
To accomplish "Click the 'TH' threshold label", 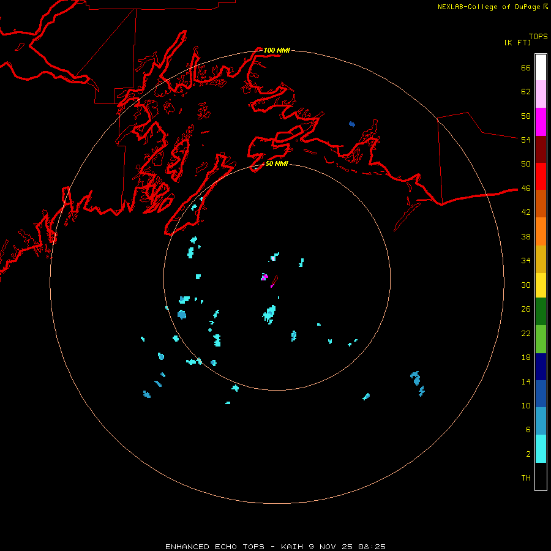I will point(526,478).
